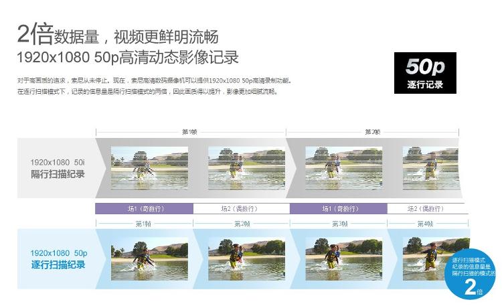Click the blue 2倍 circle badge
This screenshot has height=308, width=502.
click(474, 275)
